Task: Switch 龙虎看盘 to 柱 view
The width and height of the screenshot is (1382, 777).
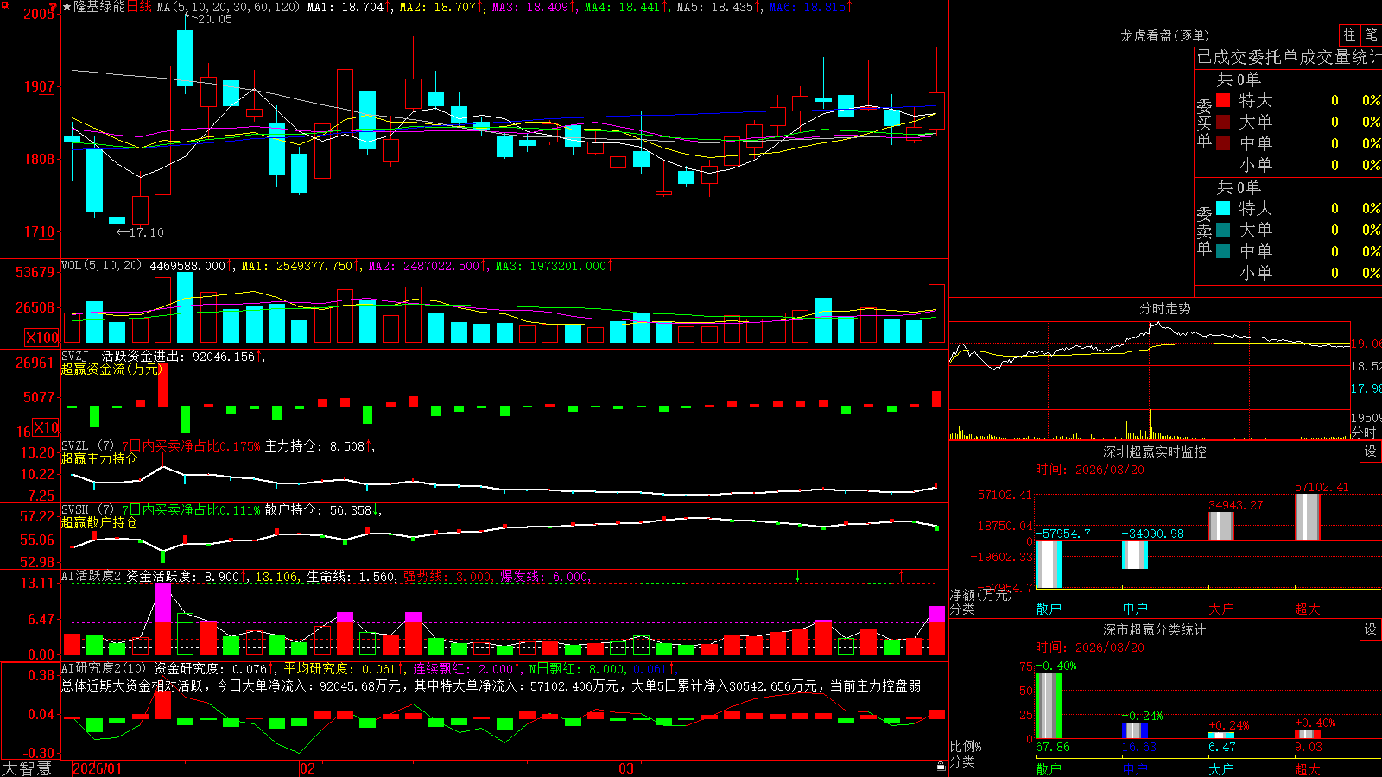Action: point(1349,35)
